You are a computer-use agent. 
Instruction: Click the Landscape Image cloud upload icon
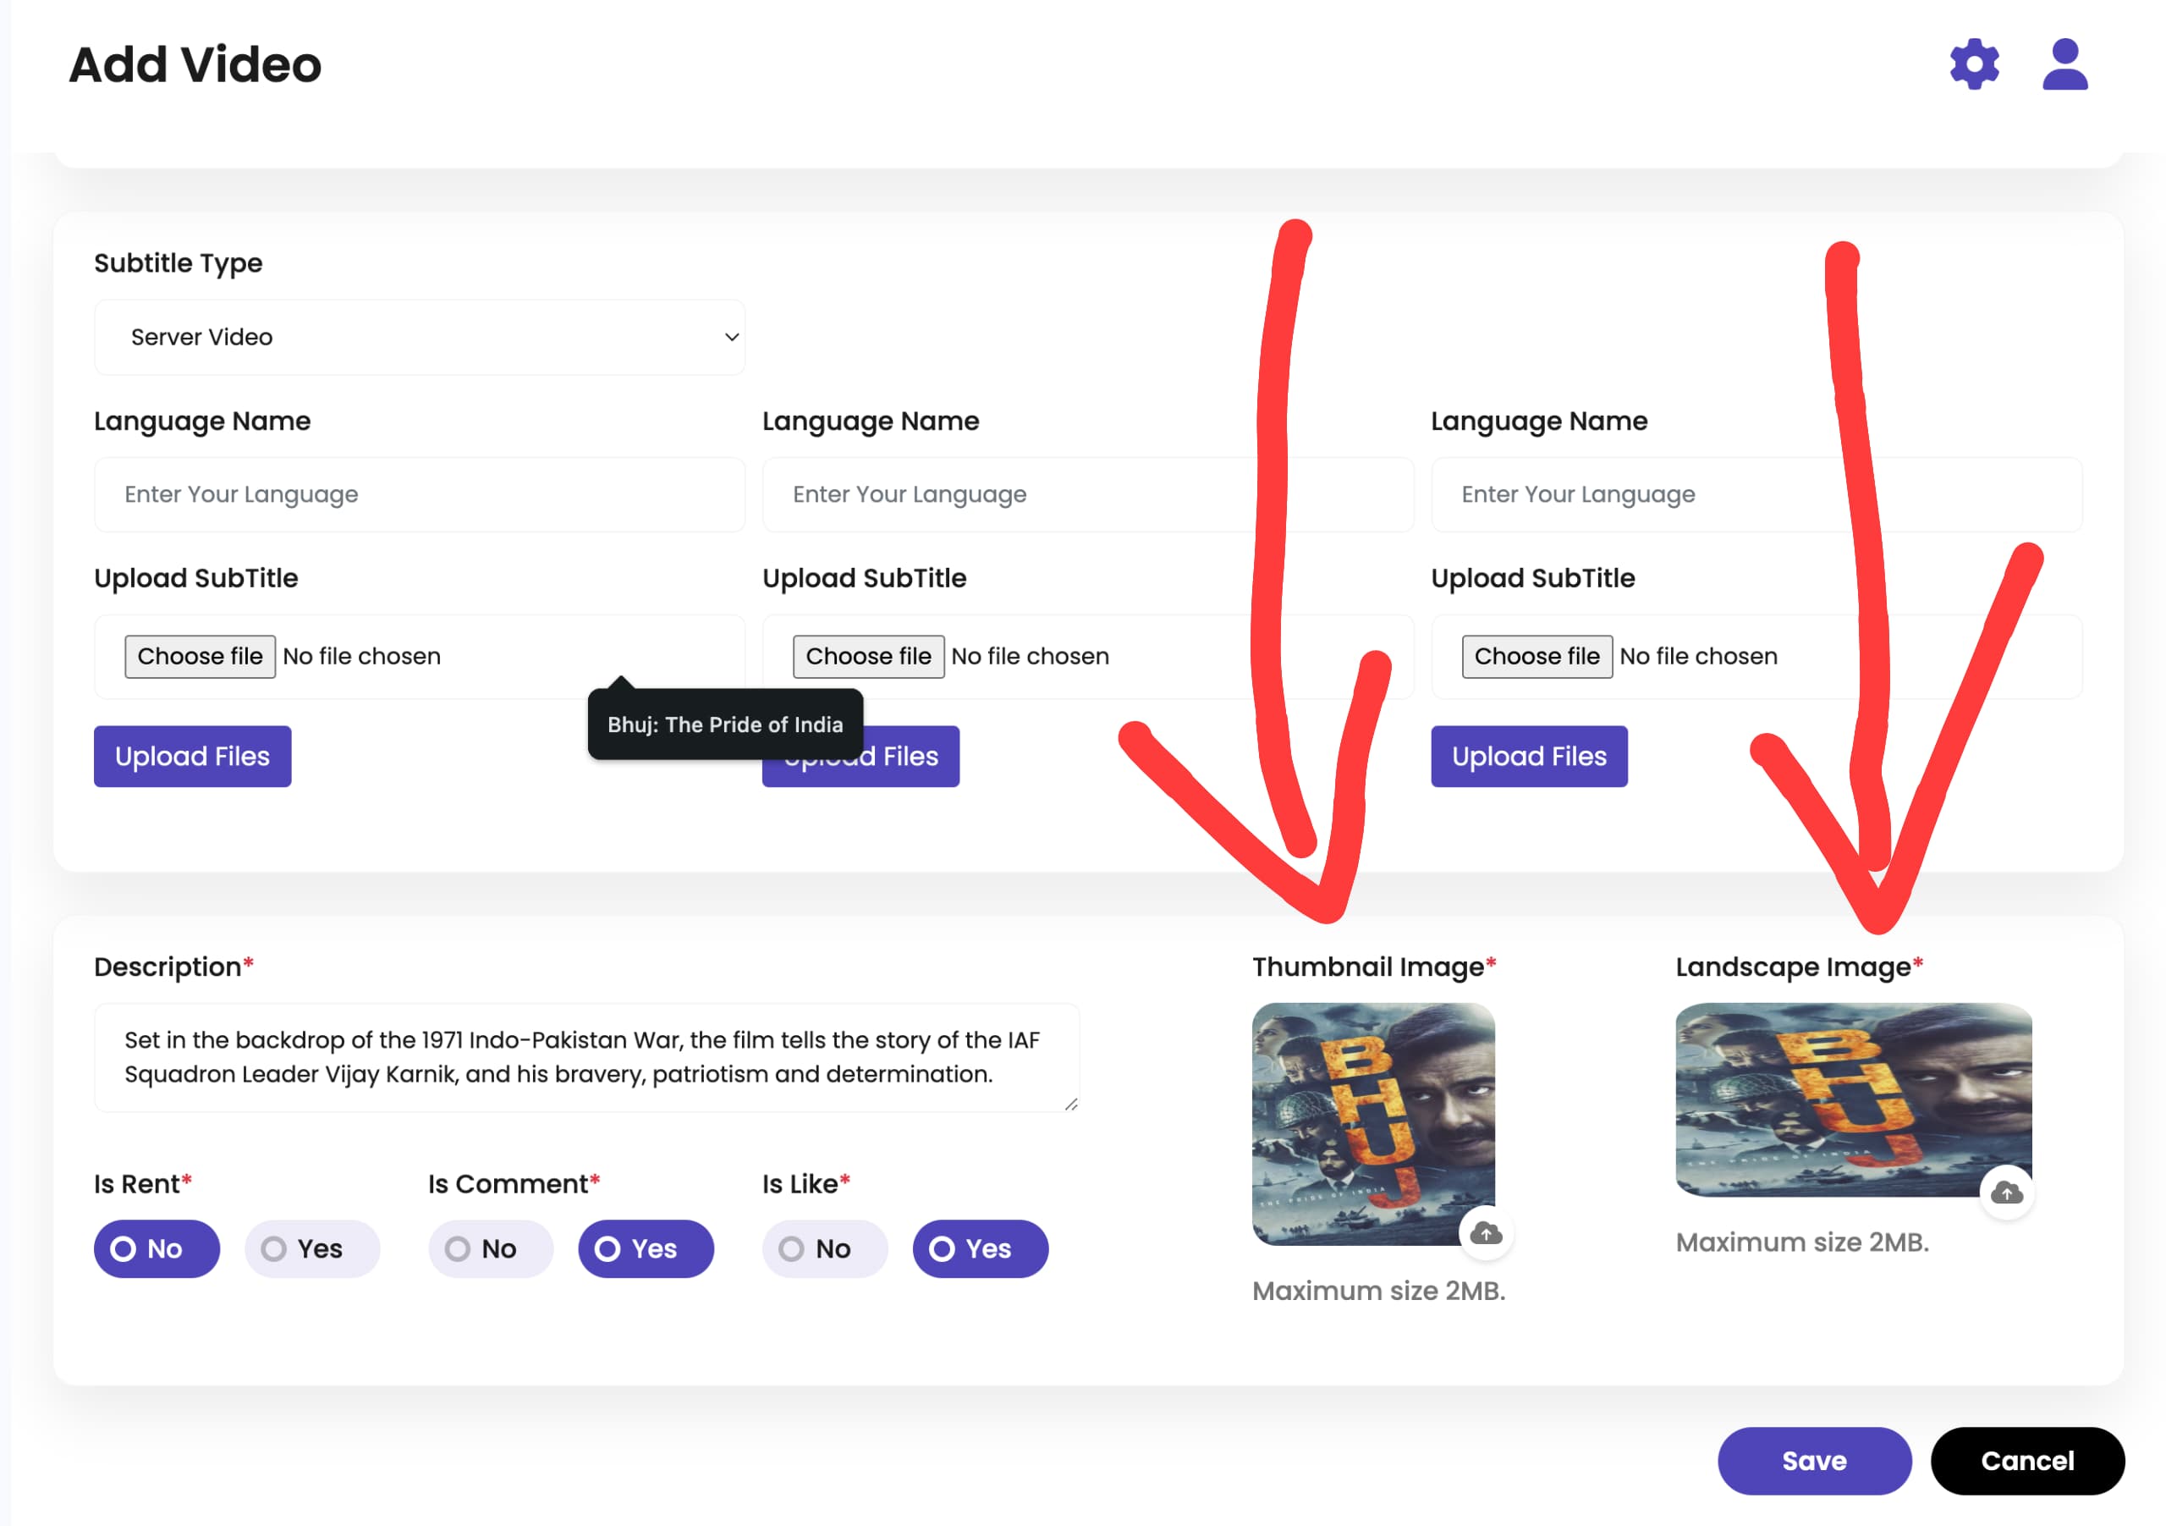point(2007,1193)
